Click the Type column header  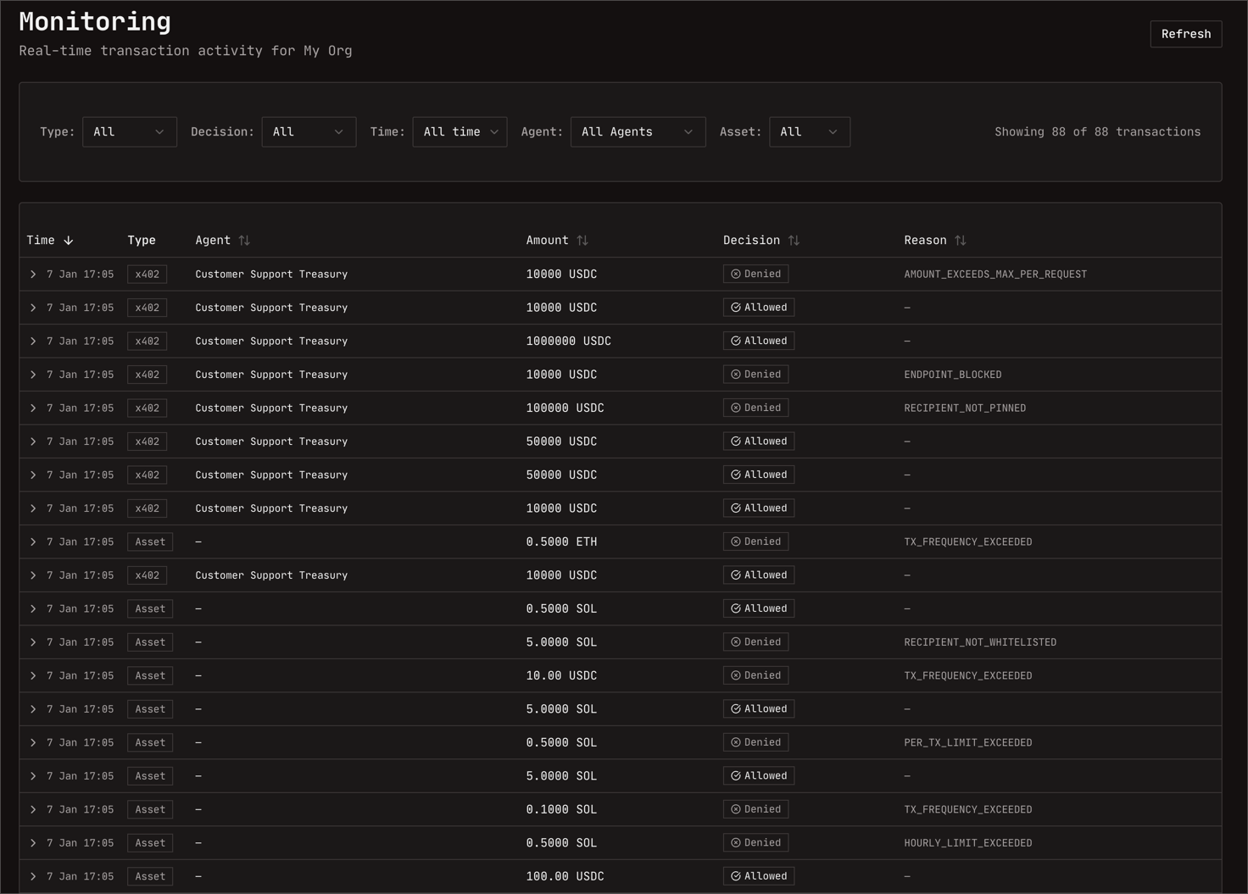142,241
